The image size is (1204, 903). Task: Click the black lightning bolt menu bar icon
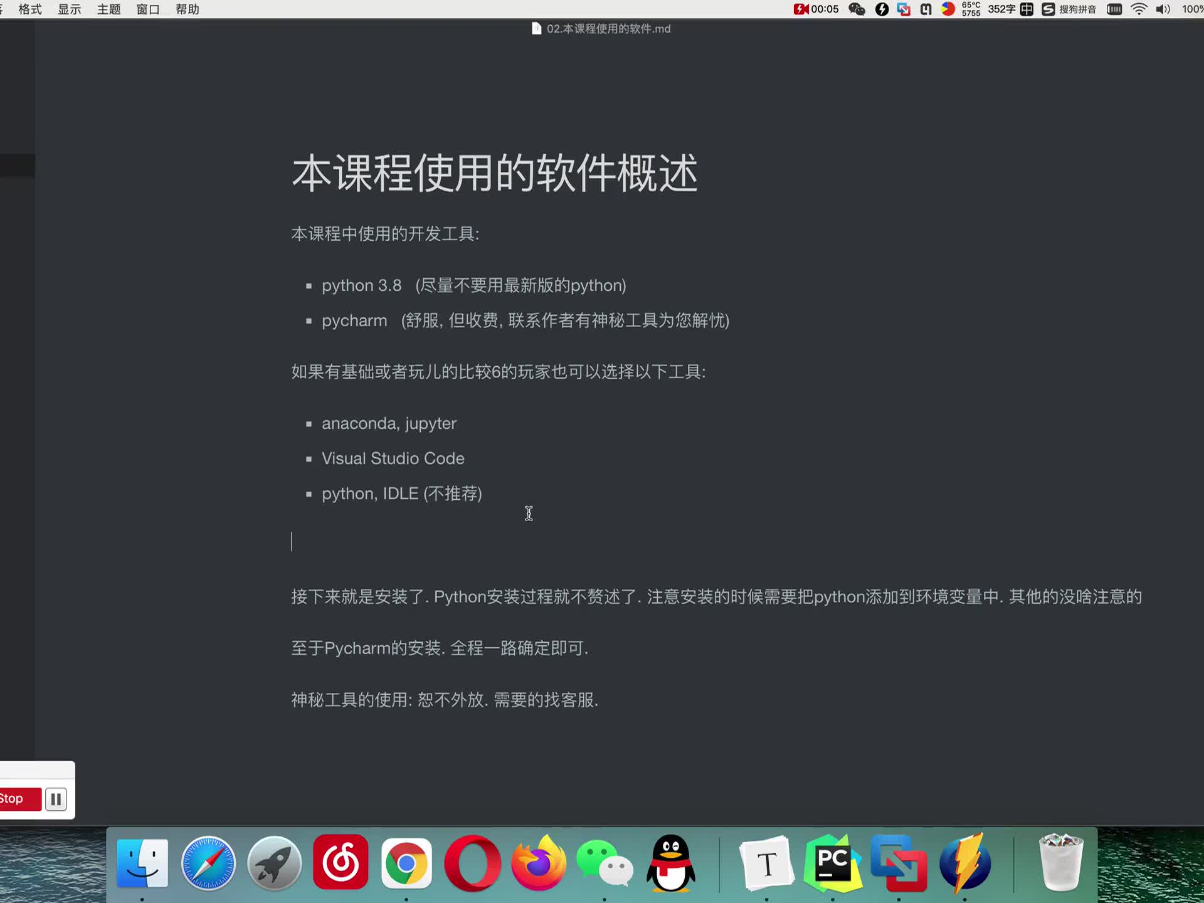(882, 9)
